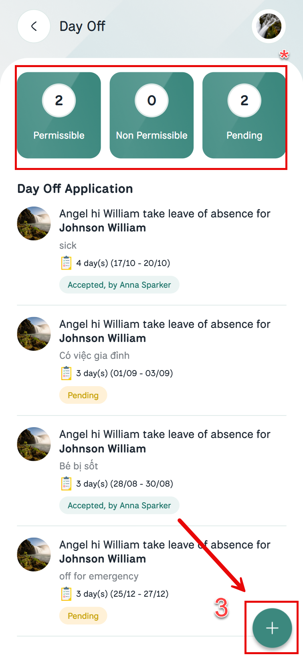Tap avatar of the Bé bị sốt application
Viewport: 303px width, 659px height.
pos(34,444)
